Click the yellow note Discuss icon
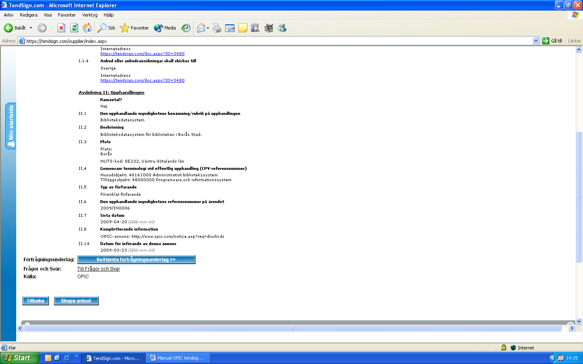The image size is (583, 364). point(243,28)
